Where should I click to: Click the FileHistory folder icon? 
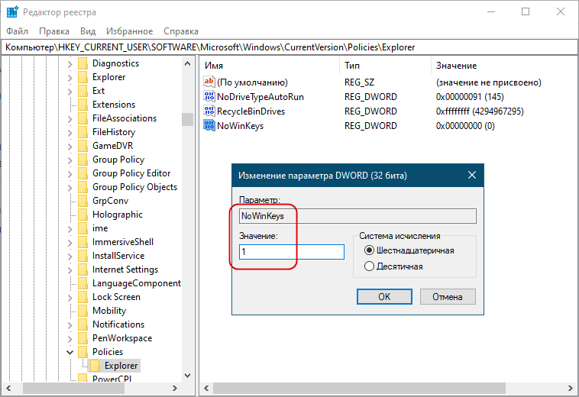pyautogui.click(x=82, y=132)
